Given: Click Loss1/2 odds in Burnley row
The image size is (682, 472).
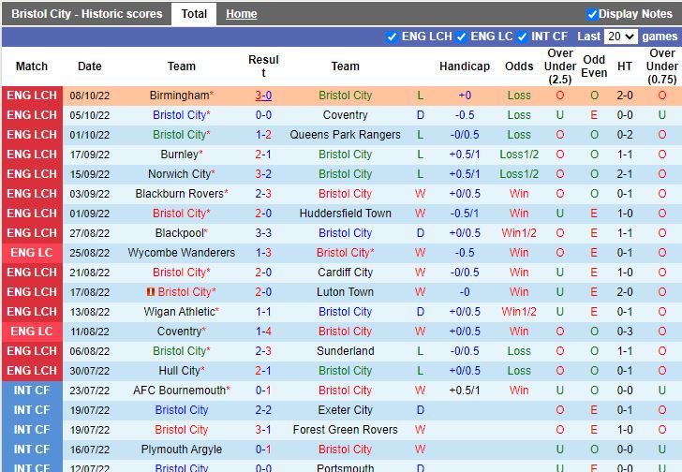Looking at the screenshot, I should [519, 155].
